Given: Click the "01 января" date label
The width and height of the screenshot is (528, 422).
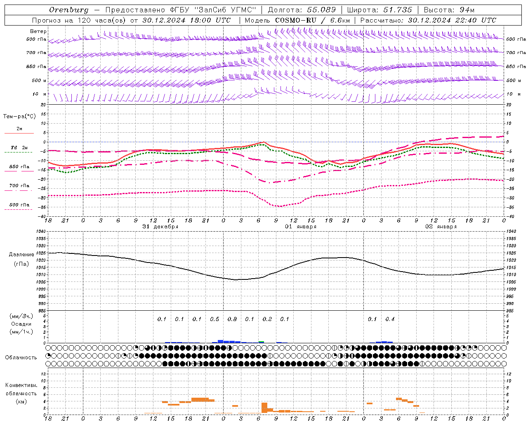Looking at the screenshot, I should click(301, 227).
